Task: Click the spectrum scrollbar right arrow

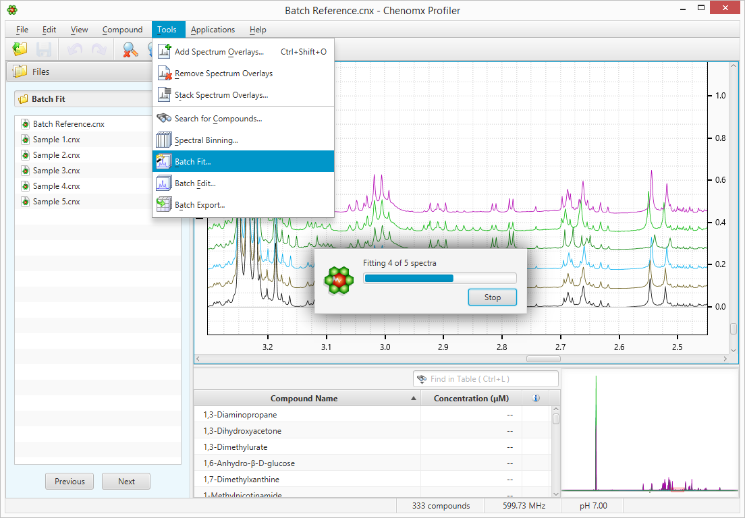Action: (x=725, y=359)
